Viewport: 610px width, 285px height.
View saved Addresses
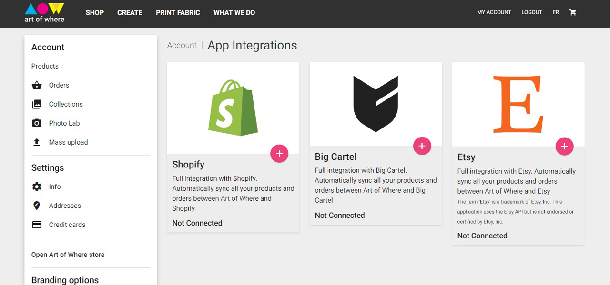click(x=65, y=206)
